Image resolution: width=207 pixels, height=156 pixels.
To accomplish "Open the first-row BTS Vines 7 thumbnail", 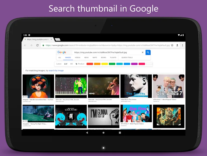I will 169,86.
